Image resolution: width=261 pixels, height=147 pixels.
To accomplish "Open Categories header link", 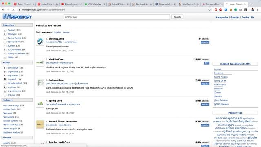I will click(x=222, y=17).
